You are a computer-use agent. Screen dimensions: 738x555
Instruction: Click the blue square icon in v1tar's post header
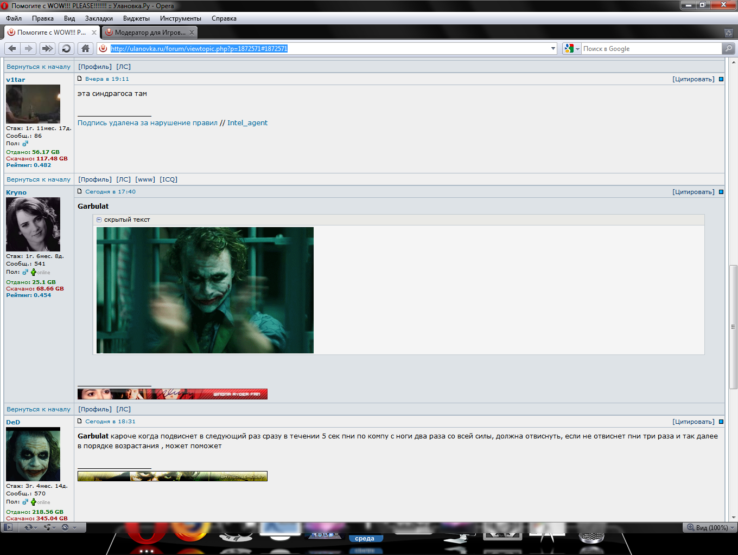click(721, 79)
